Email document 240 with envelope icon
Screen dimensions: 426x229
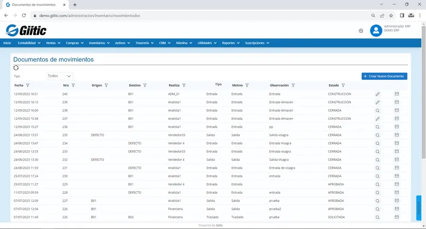[397, 94]
